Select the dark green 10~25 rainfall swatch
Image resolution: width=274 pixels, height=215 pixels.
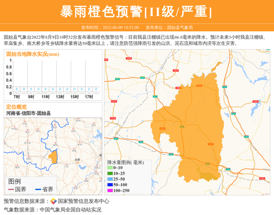point(110,173)
